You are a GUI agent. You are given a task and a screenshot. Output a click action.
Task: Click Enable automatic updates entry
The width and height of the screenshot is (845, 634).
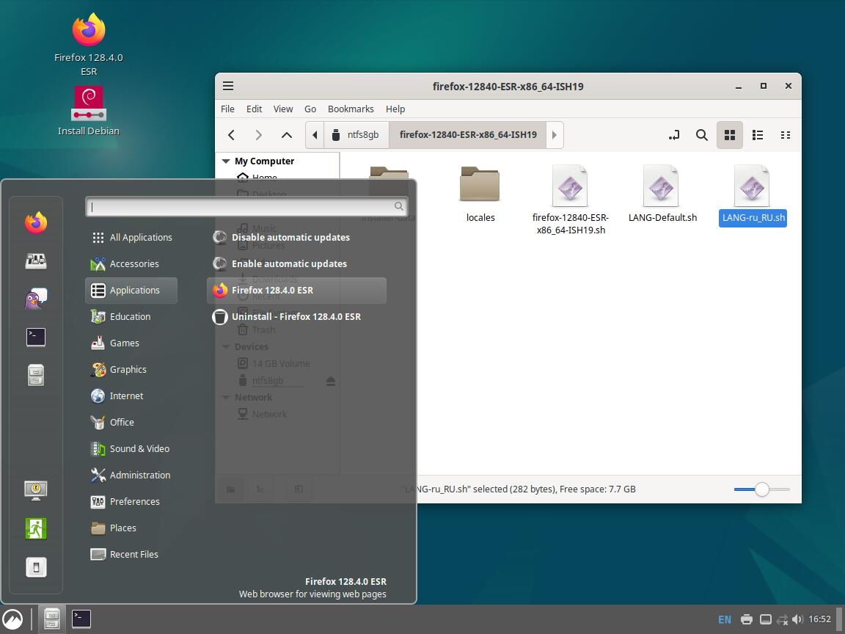(296, 263)
